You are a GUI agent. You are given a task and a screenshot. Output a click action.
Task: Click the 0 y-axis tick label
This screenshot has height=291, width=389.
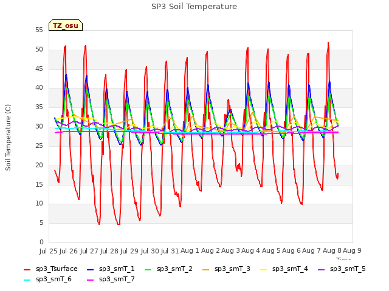point(41,242)
